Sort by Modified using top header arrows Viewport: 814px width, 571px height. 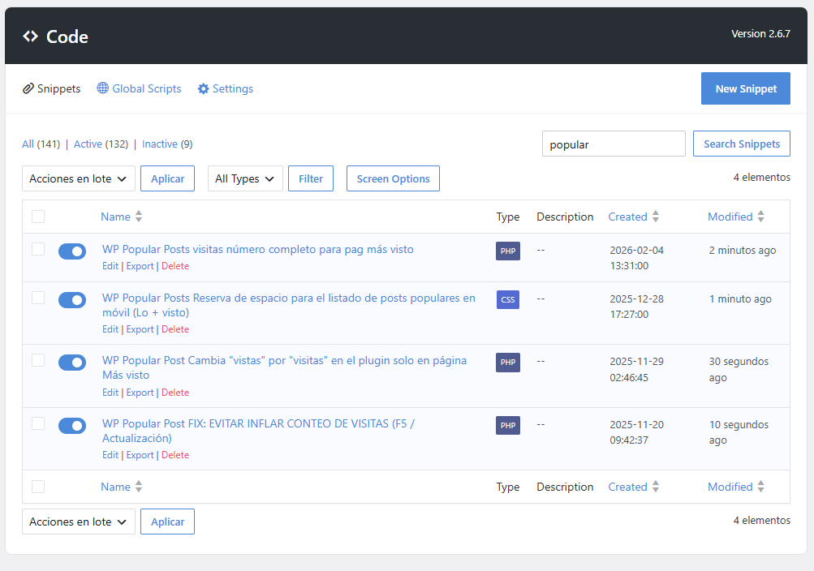(760, 217)
